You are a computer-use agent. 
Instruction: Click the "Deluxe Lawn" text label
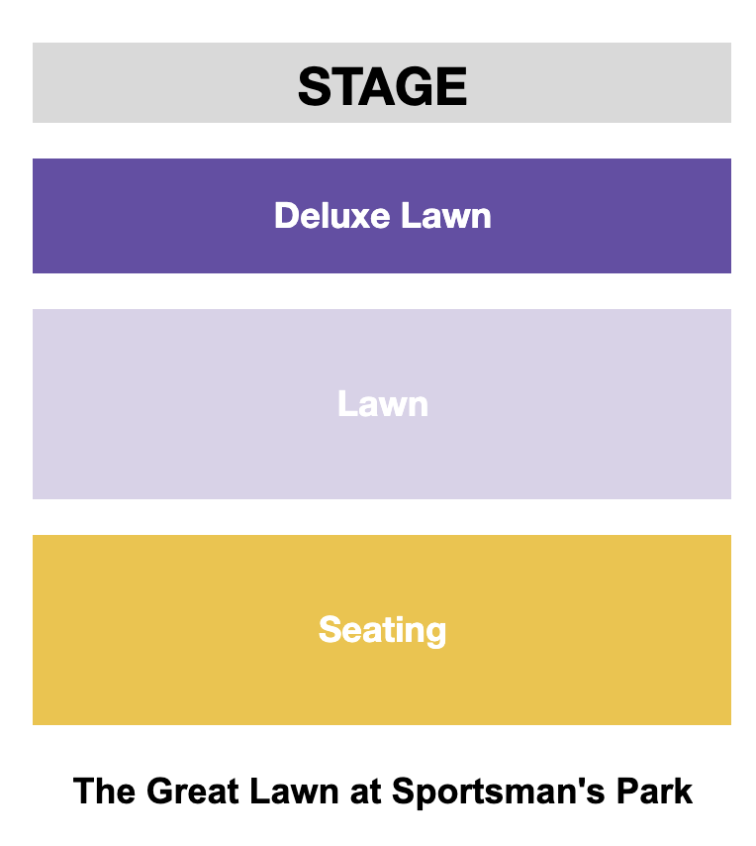click(x=382, y=215)
